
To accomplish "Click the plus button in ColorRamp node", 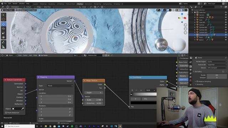I will 132,90.
